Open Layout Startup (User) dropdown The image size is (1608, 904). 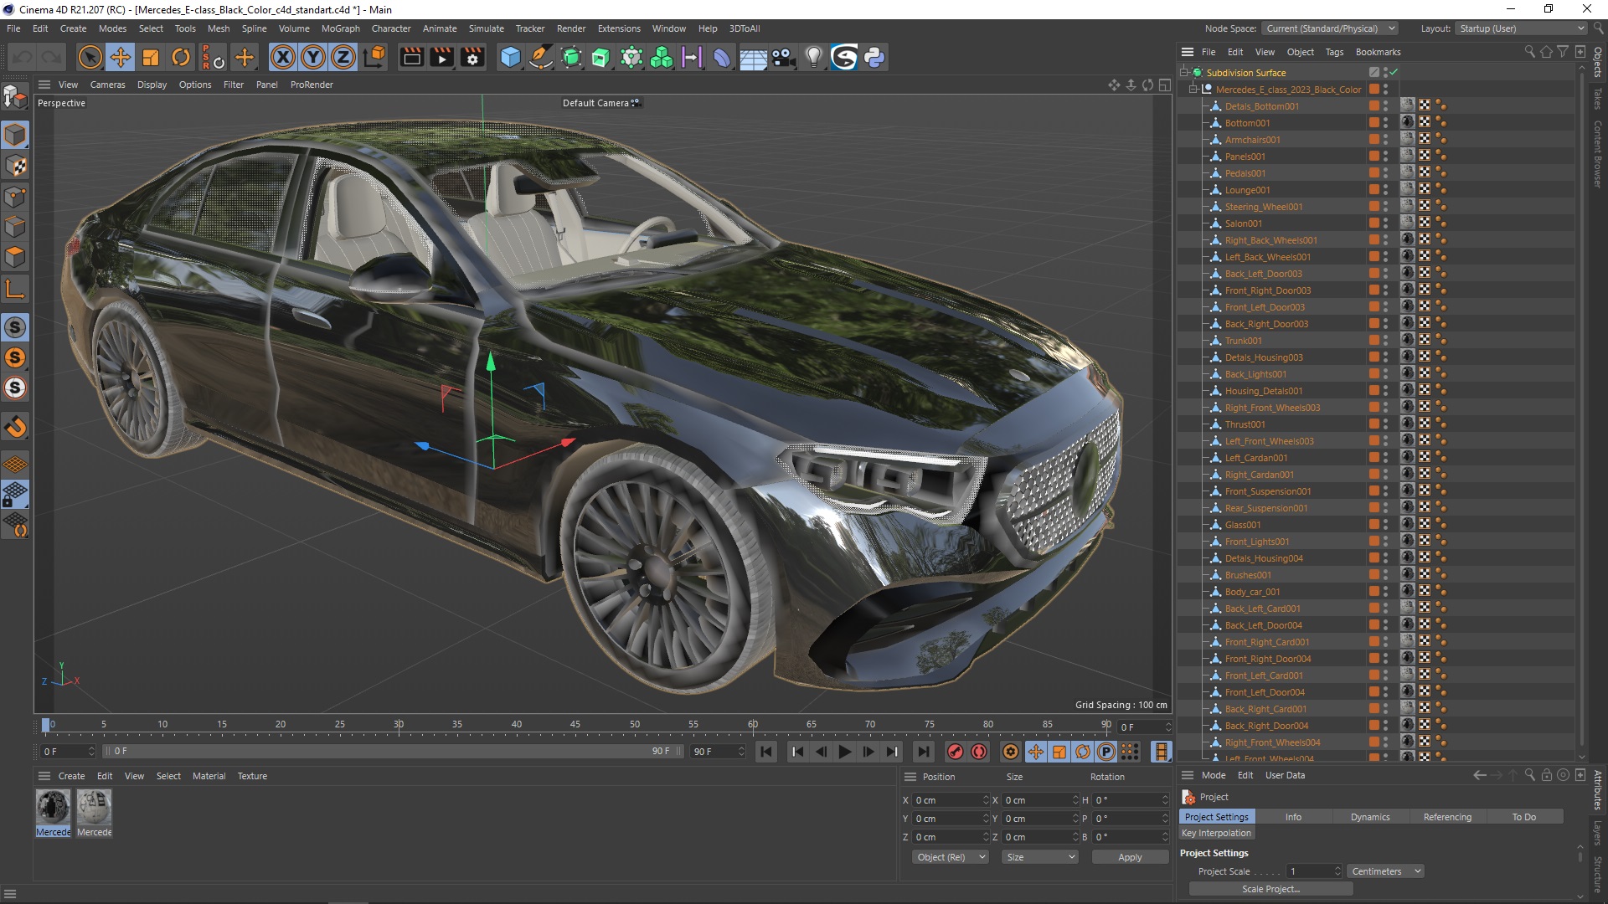pyautogui.click(x=1521, y=28)
